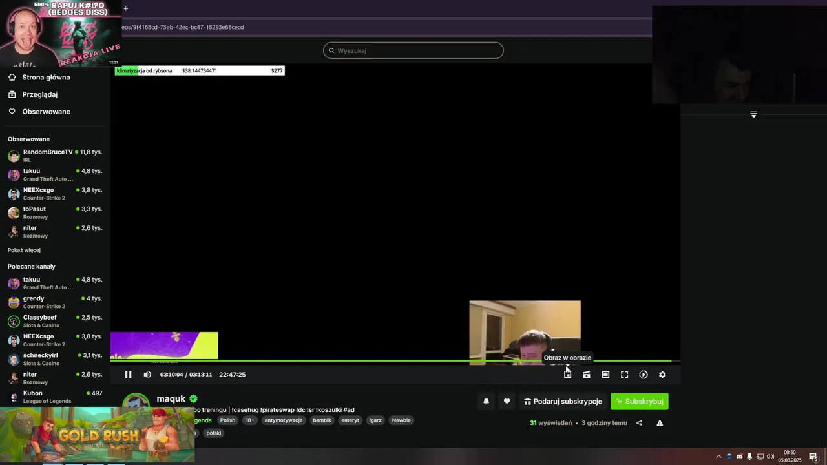Image resolution: width=827 pixels, height=465 pixels.
Task: Click the streamer webcam overlay in video
Action: point(525,333)
